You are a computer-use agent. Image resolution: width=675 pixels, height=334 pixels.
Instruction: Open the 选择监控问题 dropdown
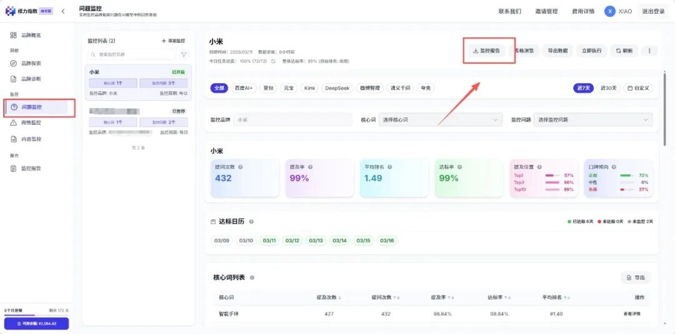click(x=593, y=120)
